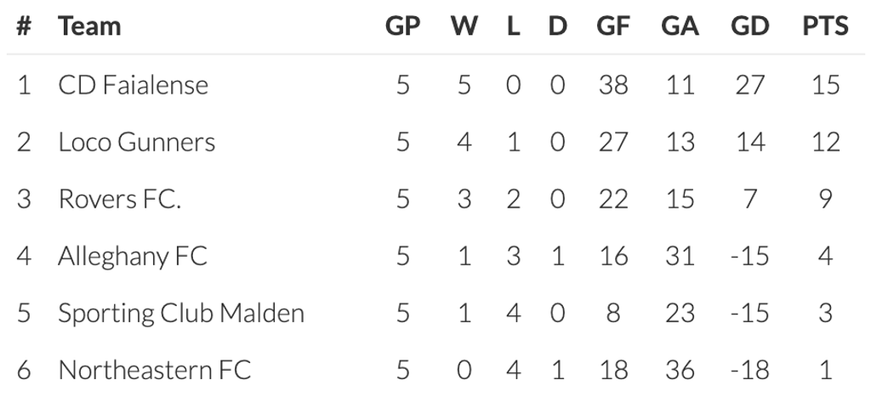Select Northeastern FC in the standings
871x420 pixels.
click(x=154, y=371)
